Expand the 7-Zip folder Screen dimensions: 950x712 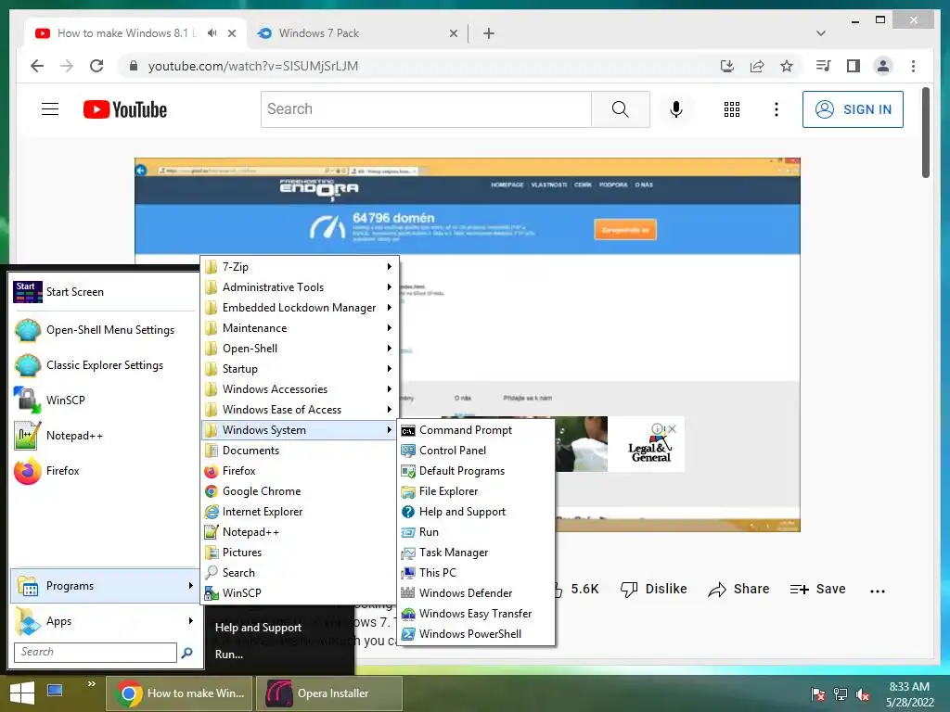point(299,267)
